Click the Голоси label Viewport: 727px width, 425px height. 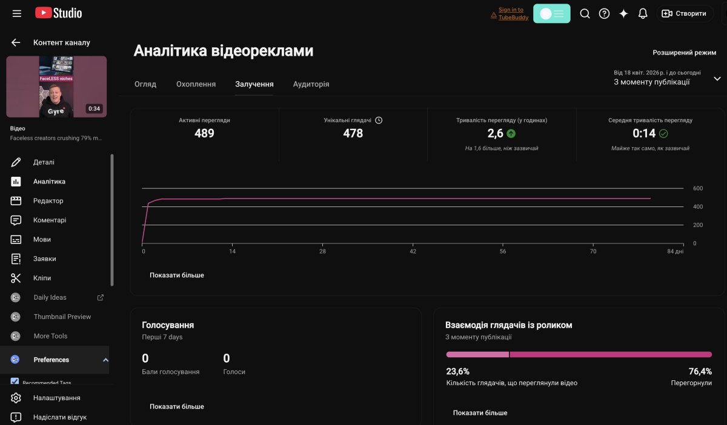click(x=234, y=372)
